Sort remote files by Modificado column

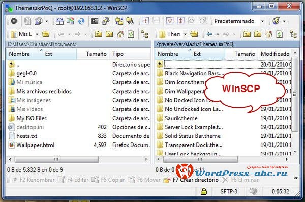275,54
